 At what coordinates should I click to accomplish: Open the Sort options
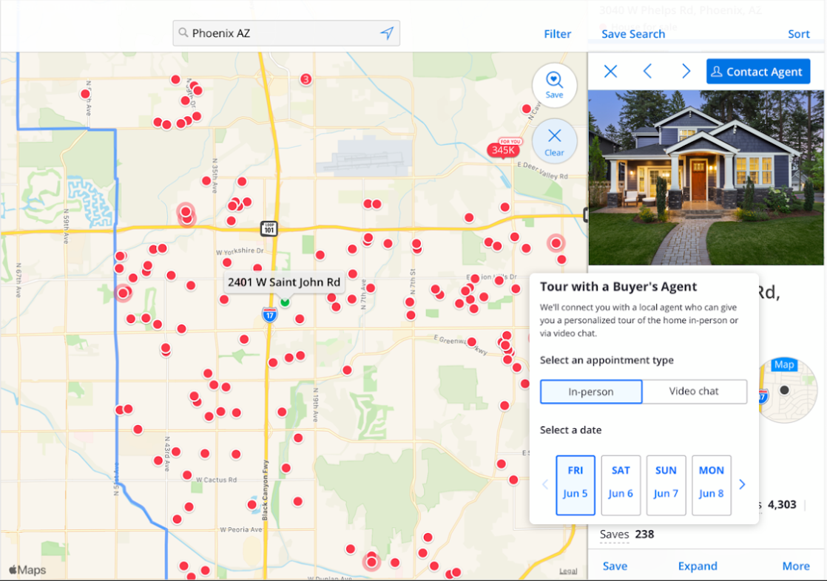pyautogui.click(x=799, y=33)
